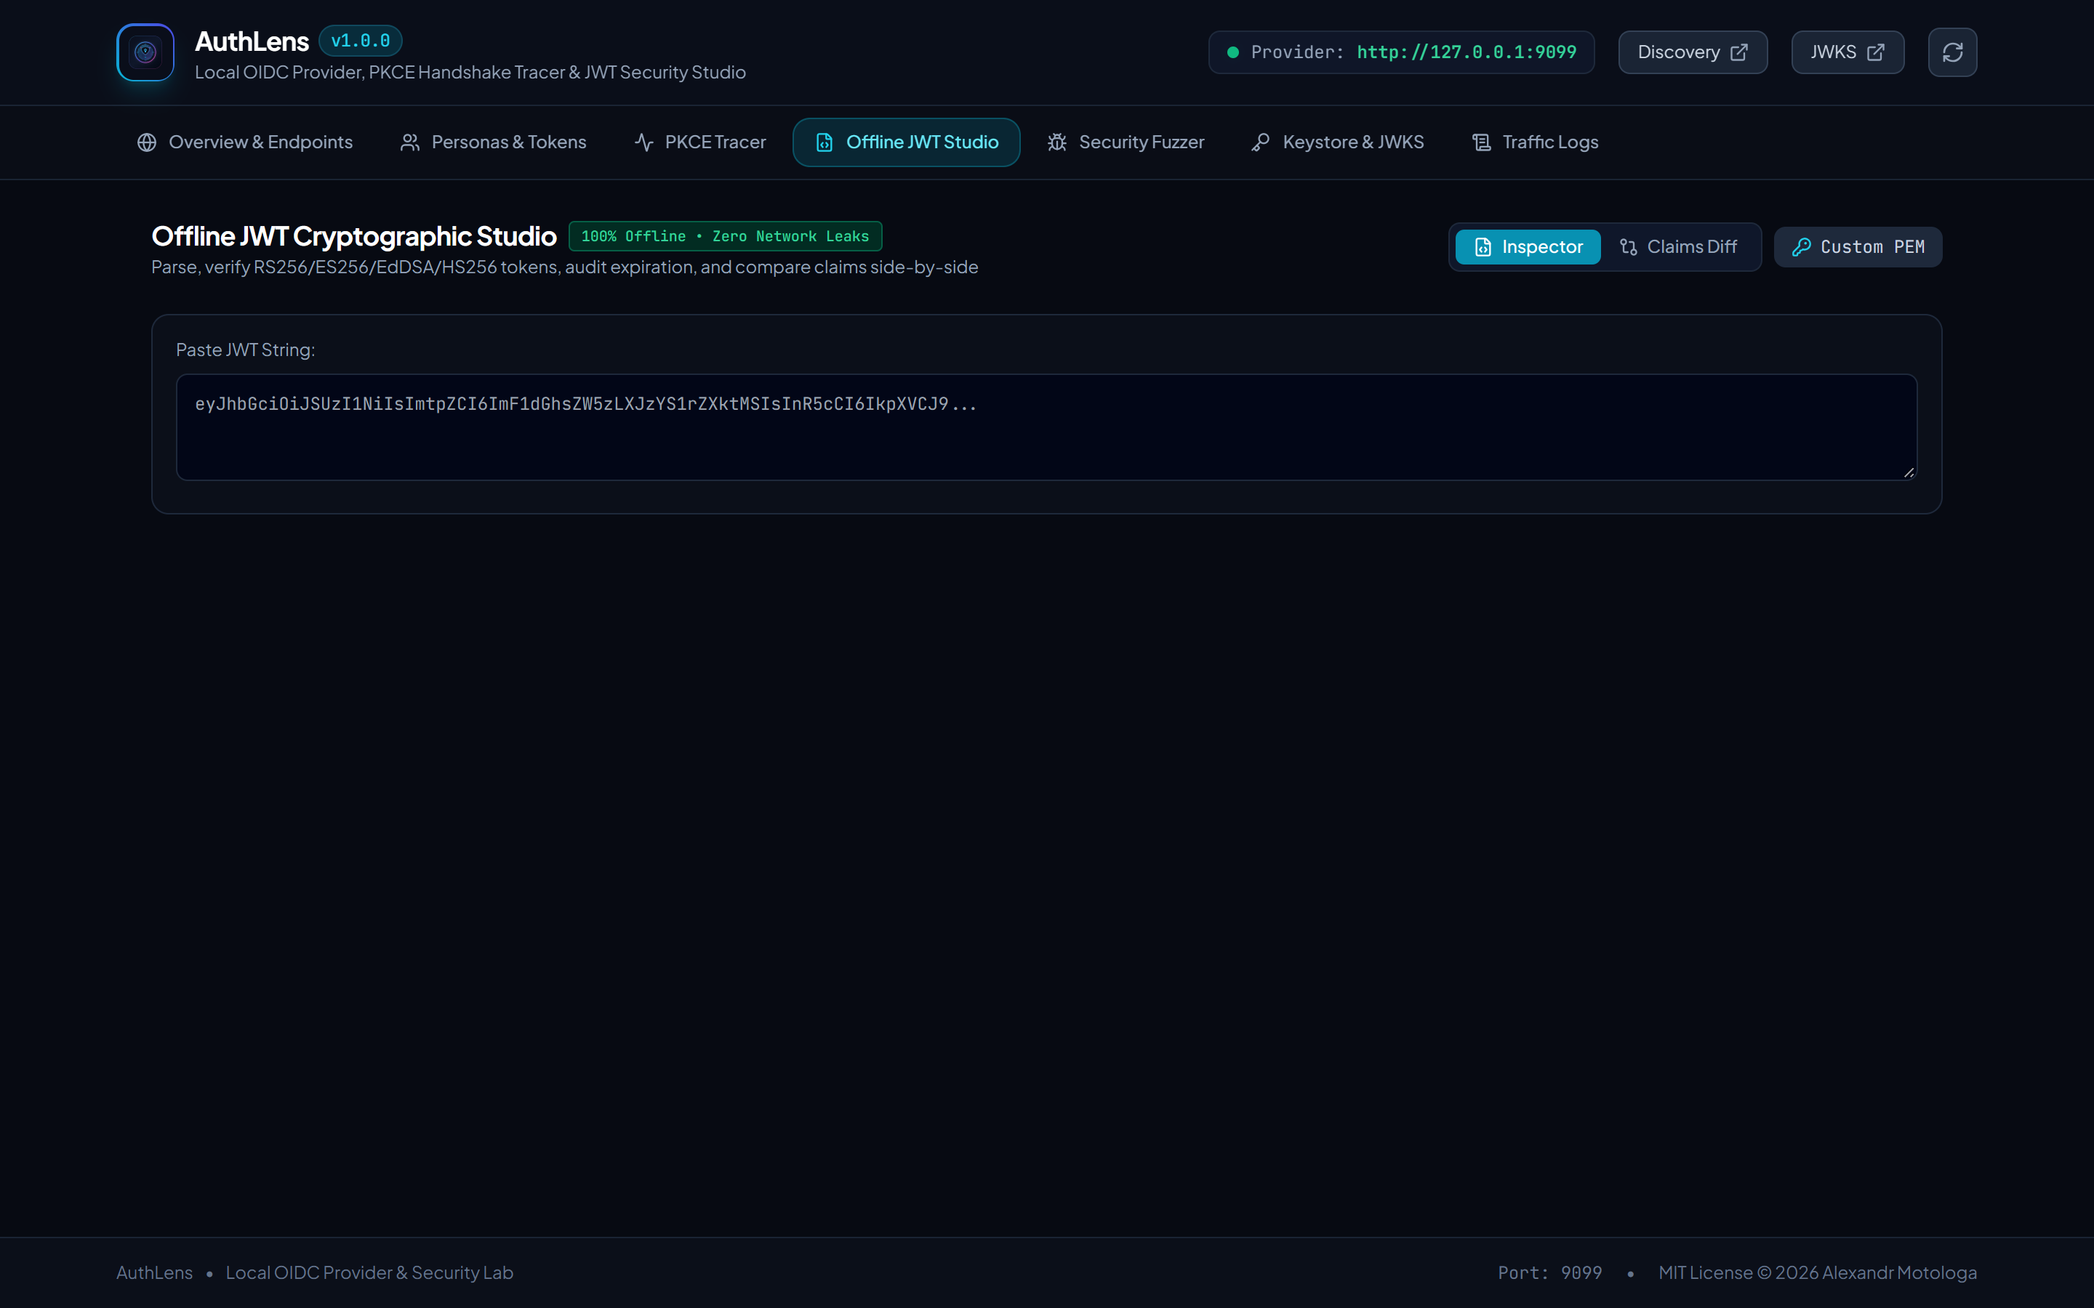The width and height of the screenshot is (2094, 1308).
Task: Click the Port: 9099 footer text
Action: point(1549,1272)
